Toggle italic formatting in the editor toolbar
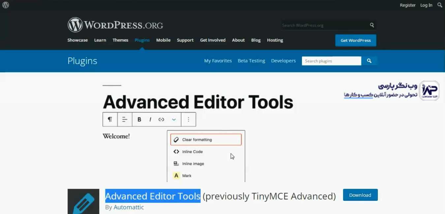 [150, 119]
